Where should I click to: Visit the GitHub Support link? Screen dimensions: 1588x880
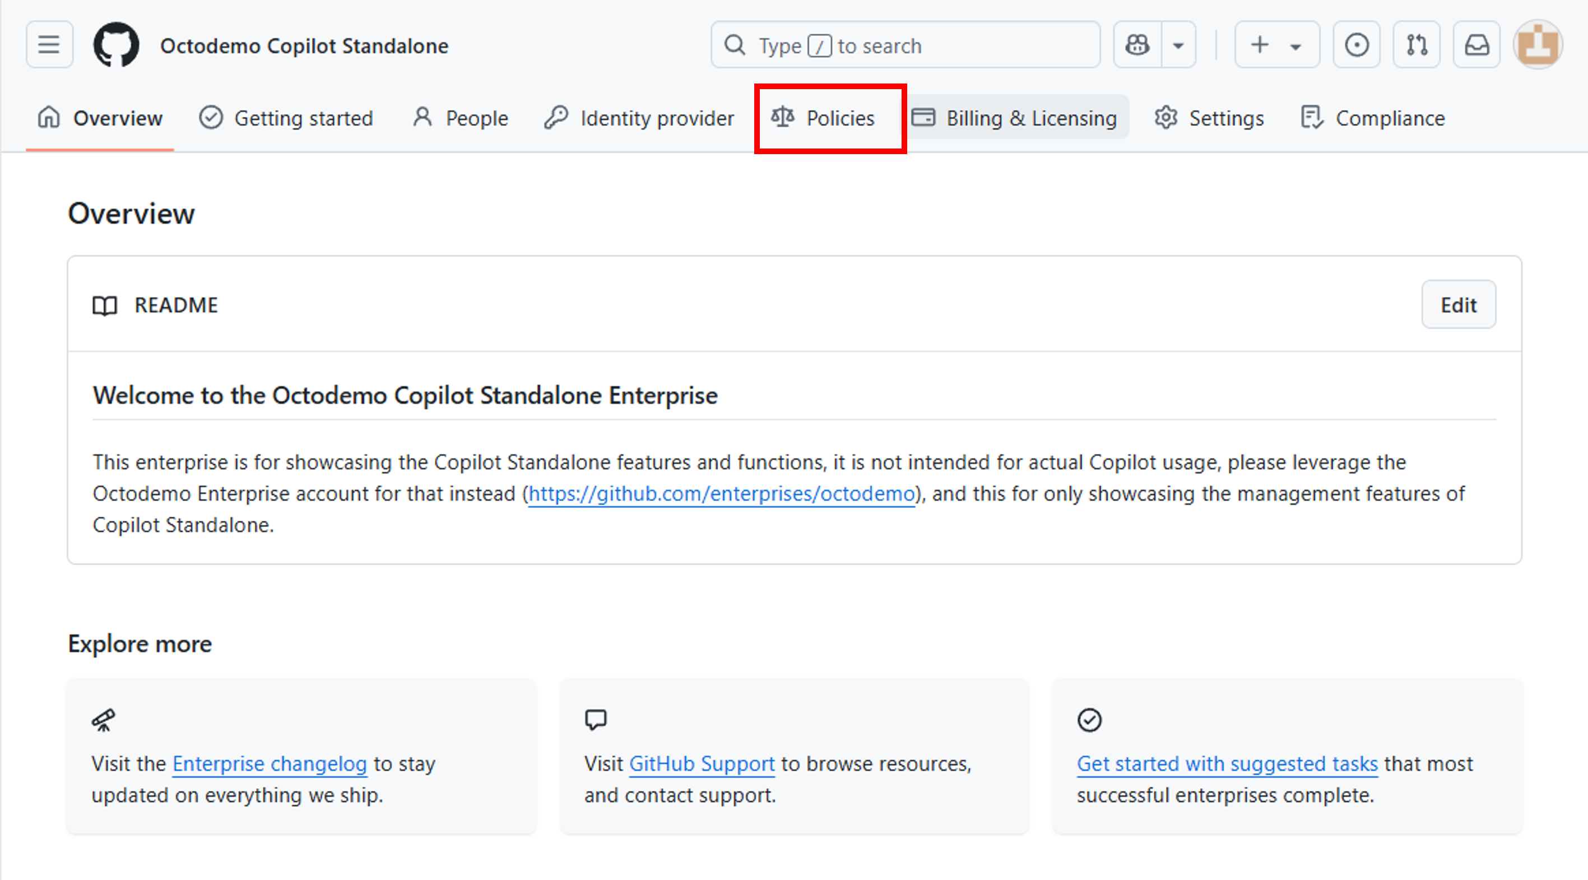tap(702, 764)
